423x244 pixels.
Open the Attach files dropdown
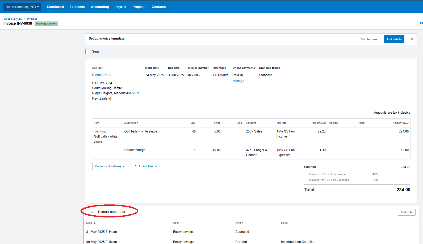tap(145, 166)
